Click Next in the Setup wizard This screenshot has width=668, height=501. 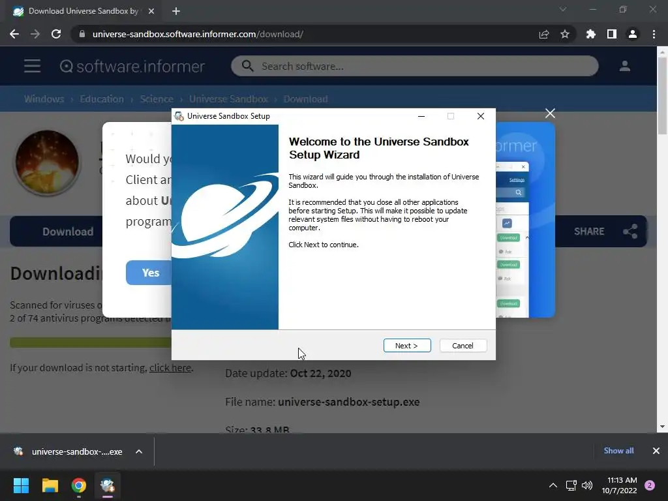pos(407,346)
